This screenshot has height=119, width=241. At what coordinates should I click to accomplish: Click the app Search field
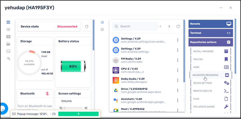[x=135, y=26]
